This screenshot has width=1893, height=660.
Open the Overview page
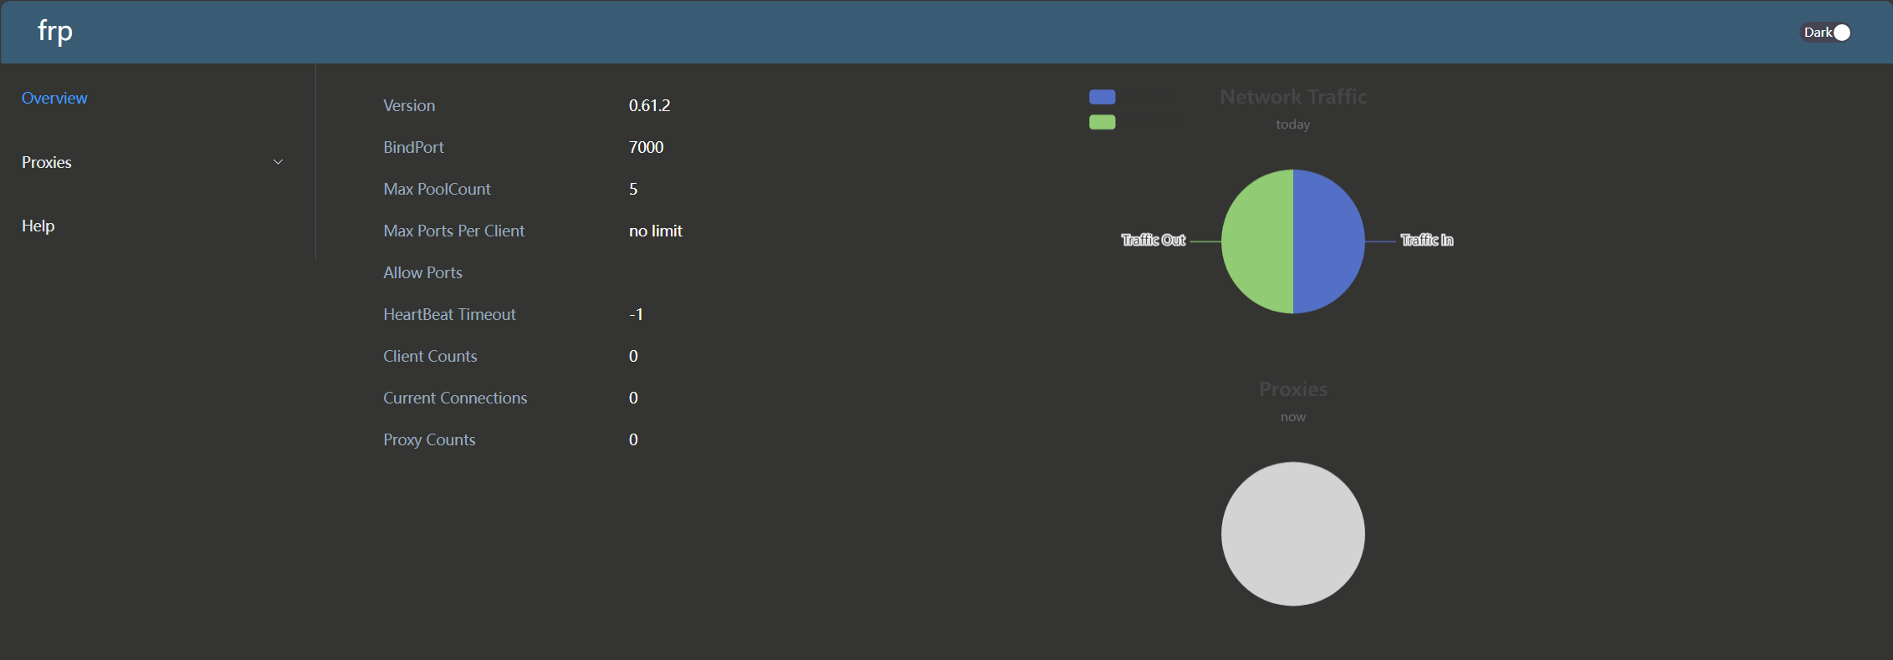[54, 98]
